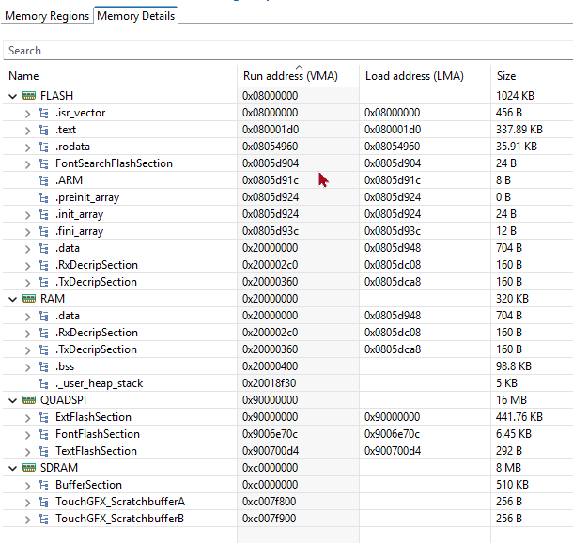Switch to the Memory Regions tab
Image resolution: width=573 pixels, height=543 pixels.
click(x=47, y=16)
